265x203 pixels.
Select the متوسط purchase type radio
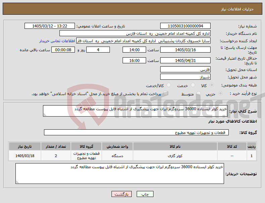198,93
